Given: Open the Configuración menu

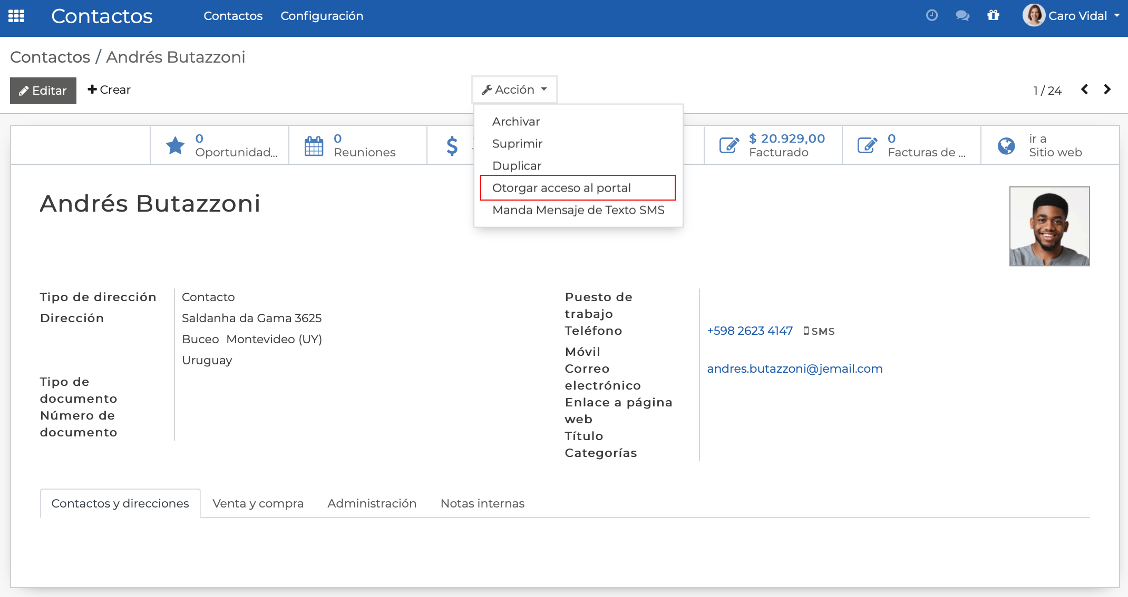Looking at the screenshot, I should (x=322, y=16).
